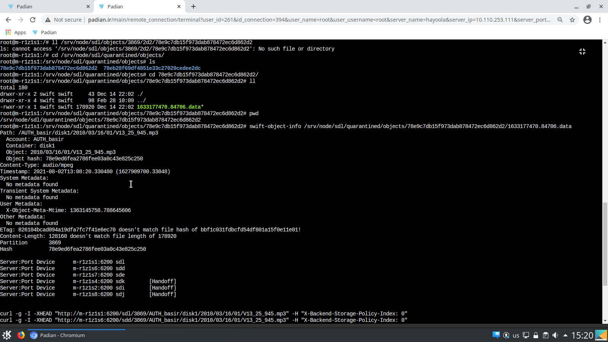Click the 'total 180' line
This screenshot has width=608, height=342.
tap(14, 87)
